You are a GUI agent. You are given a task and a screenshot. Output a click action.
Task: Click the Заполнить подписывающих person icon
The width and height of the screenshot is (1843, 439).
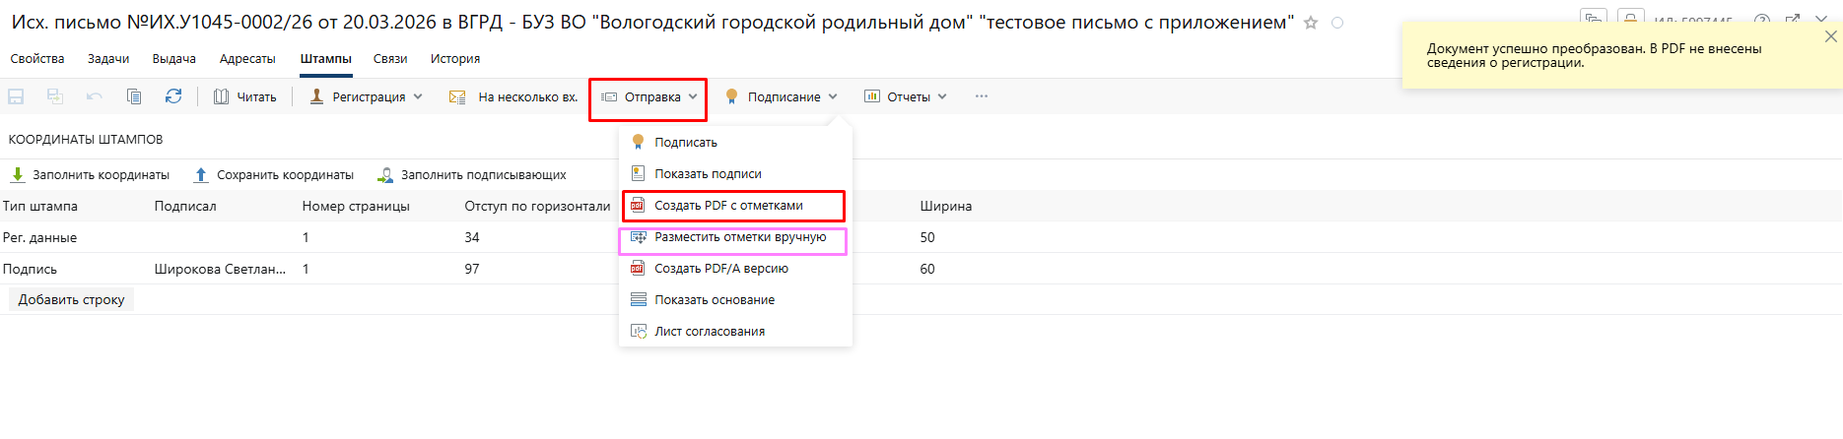[385, 175]
